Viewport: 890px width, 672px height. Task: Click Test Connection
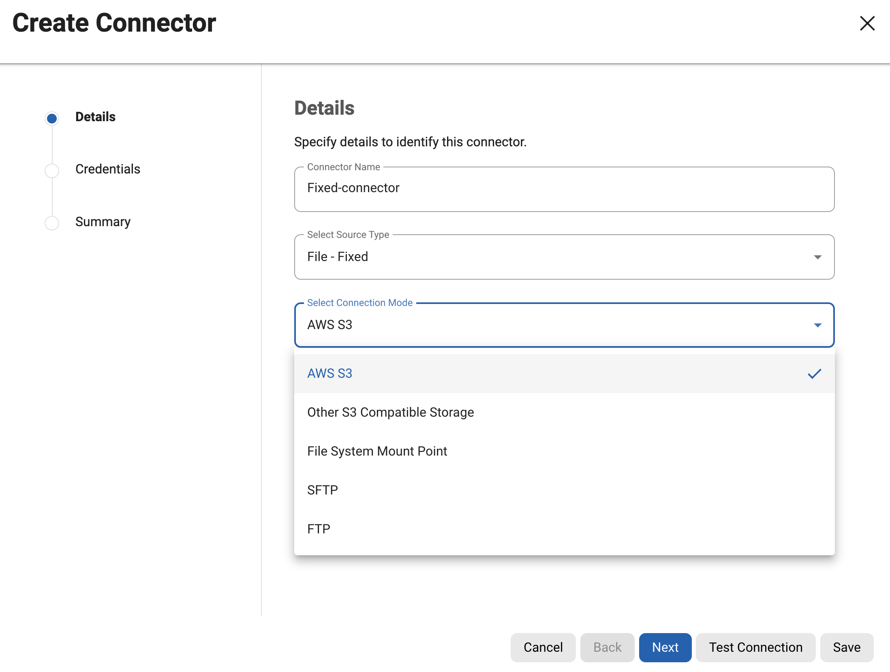point(755,647)
